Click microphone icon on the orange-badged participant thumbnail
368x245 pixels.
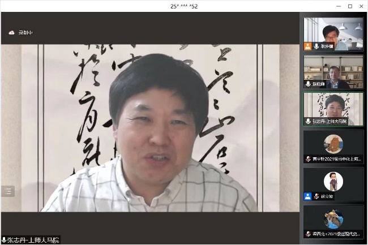[x=316, y=46]
